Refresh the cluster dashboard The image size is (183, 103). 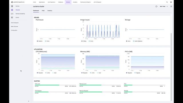pyautogui.click(x=156, y=6)
